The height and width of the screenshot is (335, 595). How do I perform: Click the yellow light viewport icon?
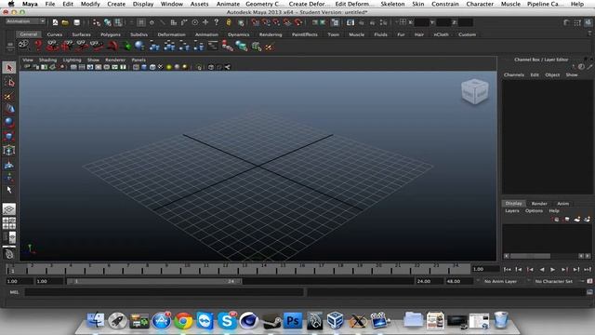pyautogui.click(x=169, y=67)
